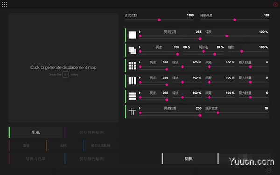Image resolution: width=280 pixels, height=175 pixels.
Task: Click the 缩放 handle in overlapping squares row
Action: point(242,51)
